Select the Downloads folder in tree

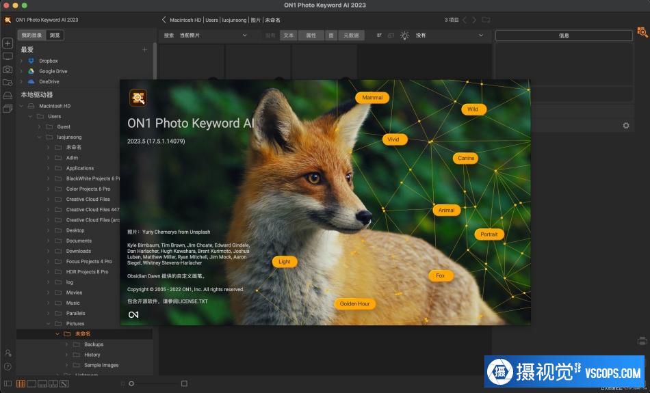pyautogui.click(x=79, y=251)
